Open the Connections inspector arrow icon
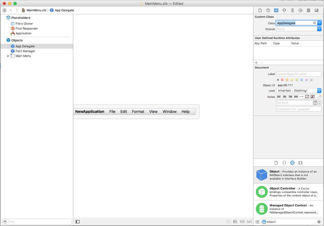 300,10
